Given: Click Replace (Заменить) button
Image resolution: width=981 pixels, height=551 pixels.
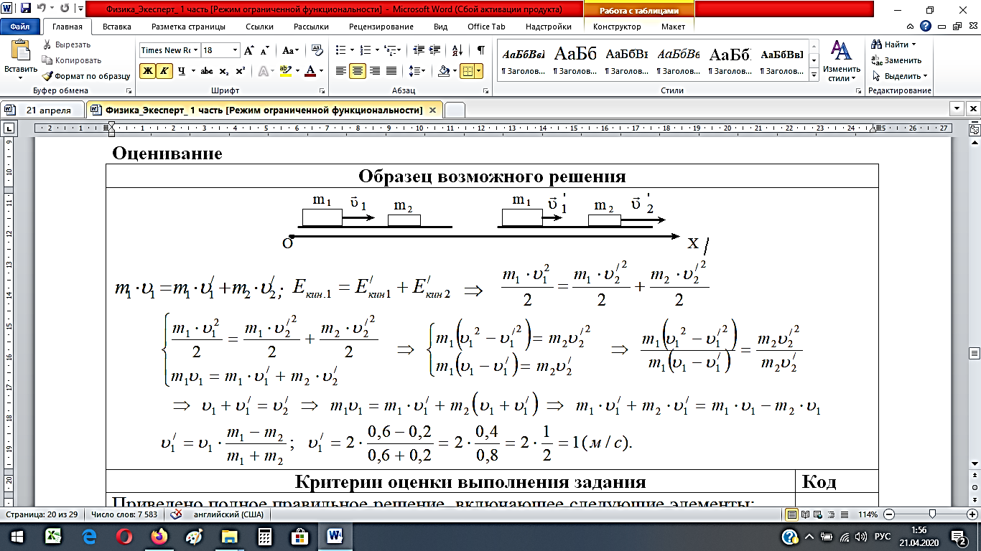Looking at the screenshot, I should [896, 60].
